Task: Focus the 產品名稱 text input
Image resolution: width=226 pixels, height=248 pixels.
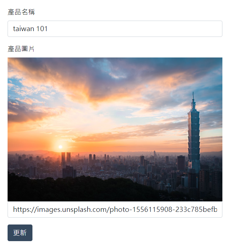Action: 115,29
